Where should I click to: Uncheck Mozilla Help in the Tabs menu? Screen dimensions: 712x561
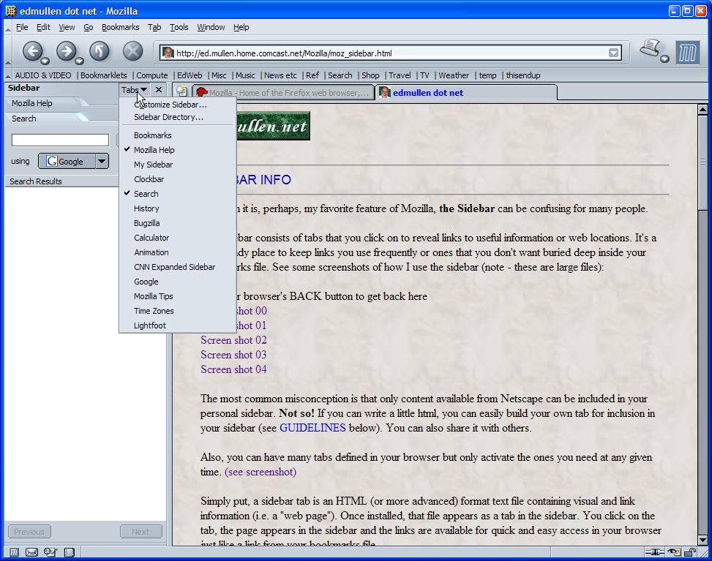tap(154, 150)
